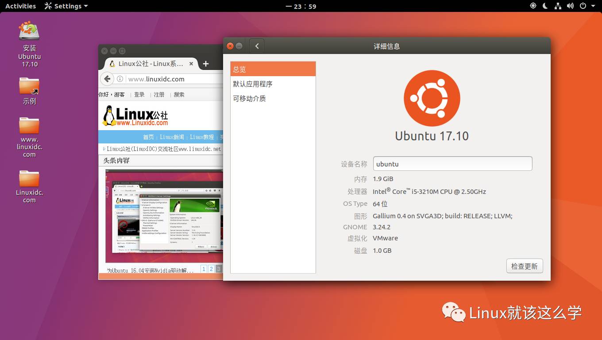Click the 注册 link in the browser
602x340 pixels.
pyautogui.click(x=159, y=94)
